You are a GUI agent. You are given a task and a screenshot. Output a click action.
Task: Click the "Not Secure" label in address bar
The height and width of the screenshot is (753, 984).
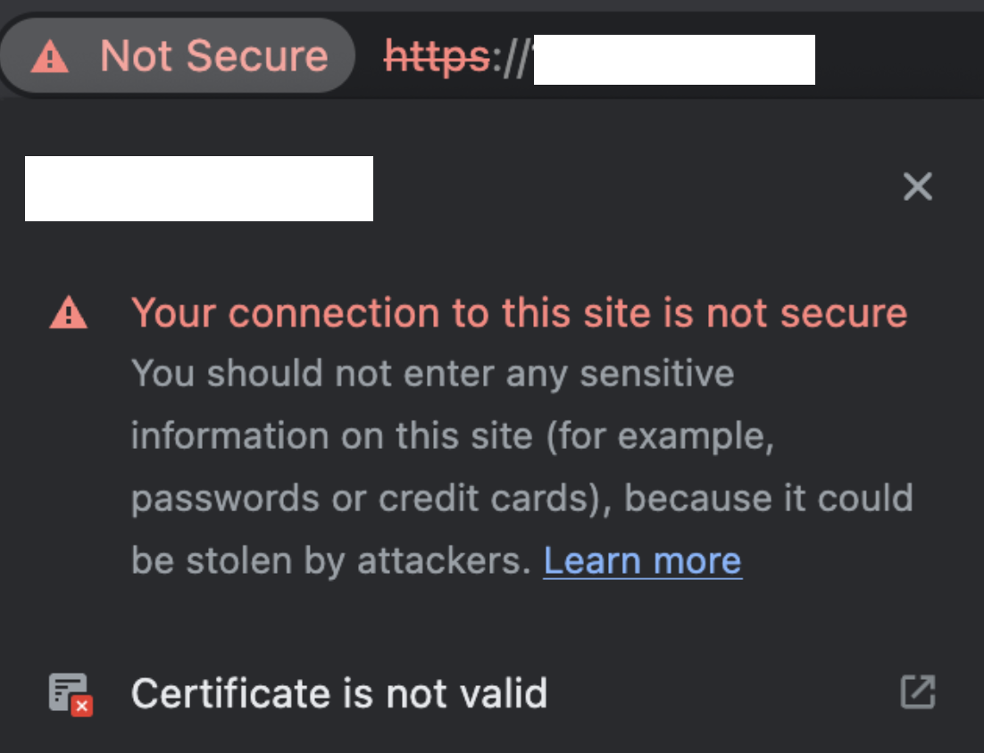213,57
